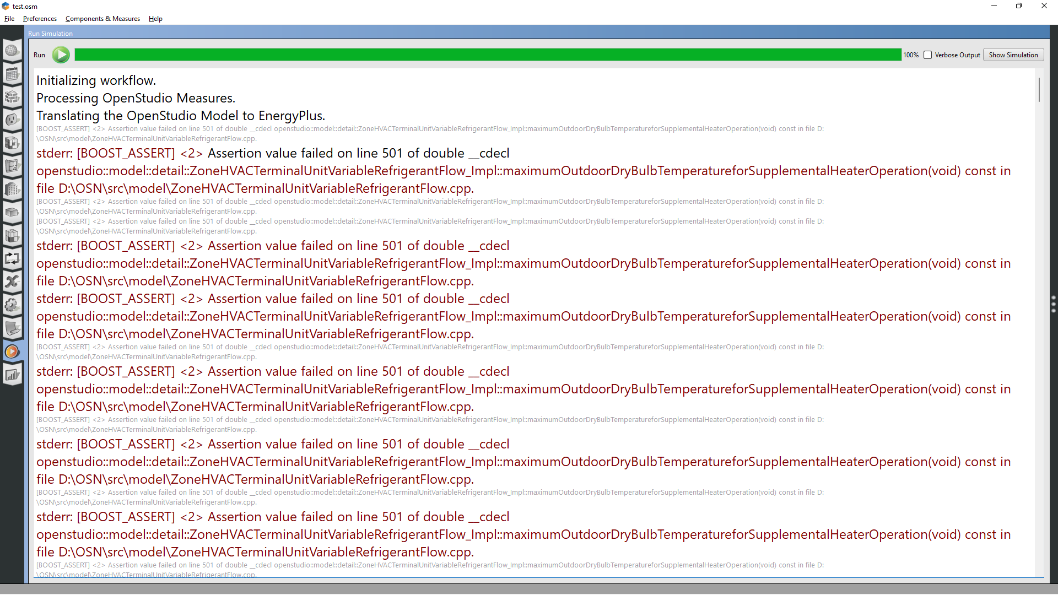Select the Spaces tab
The width and height of the screenshot is (1058, 595).
tap(12, 212)
